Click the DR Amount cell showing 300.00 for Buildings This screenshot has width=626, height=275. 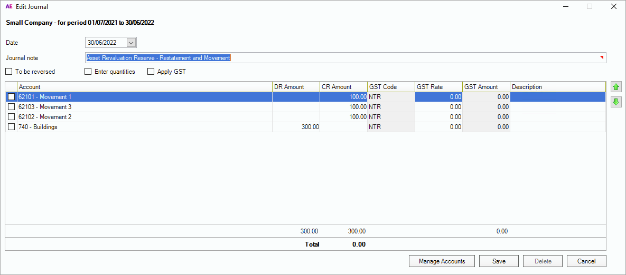tap(296, 127)
